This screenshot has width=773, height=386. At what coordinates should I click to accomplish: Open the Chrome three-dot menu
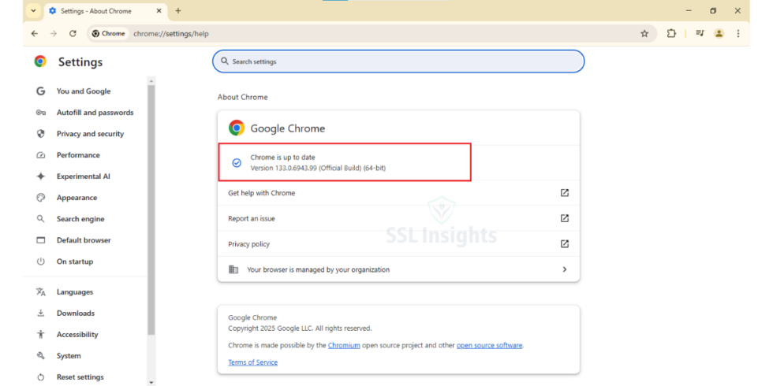pos(738,34)
